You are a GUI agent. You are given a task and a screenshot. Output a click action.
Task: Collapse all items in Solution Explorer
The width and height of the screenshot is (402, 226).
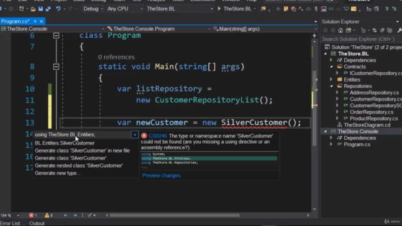(x=383, y=31)
